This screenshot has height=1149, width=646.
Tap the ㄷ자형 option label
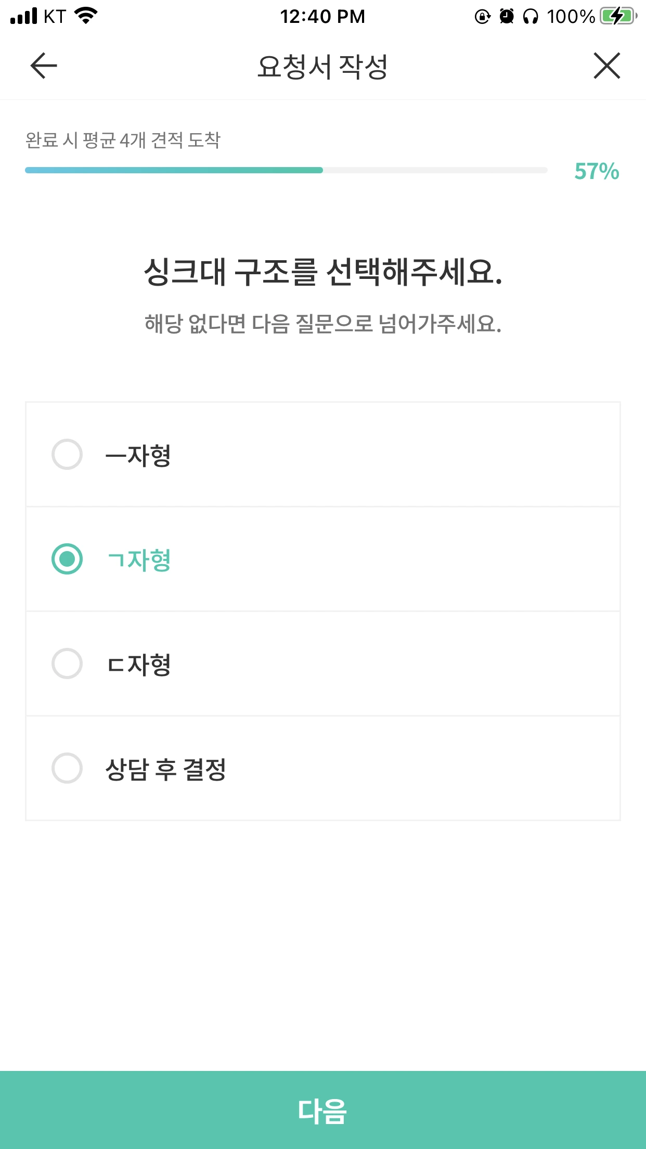point(138,665)
